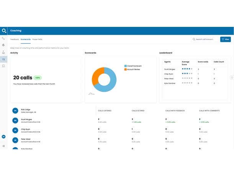Click the expand sidebar arrow icon
This screenshot has height=176, width=234.
3,146
